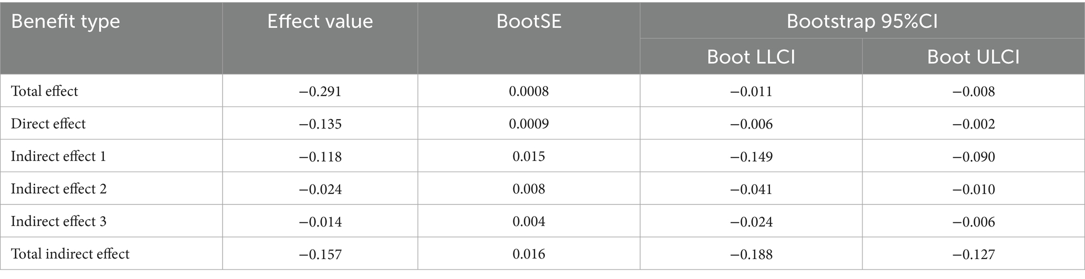Select the Direct effect value −0.135

click(x=320, y=124)
